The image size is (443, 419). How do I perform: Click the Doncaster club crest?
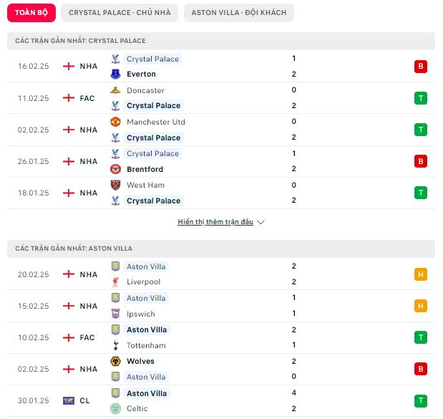point(115,90)
